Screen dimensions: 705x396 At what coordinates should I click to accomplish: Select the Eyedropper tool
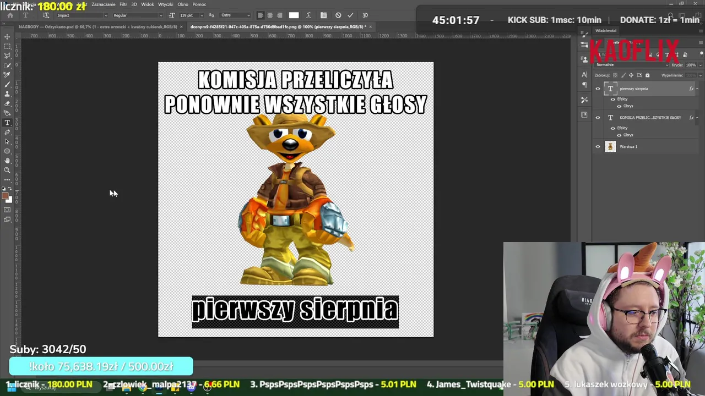pos(7,74)
